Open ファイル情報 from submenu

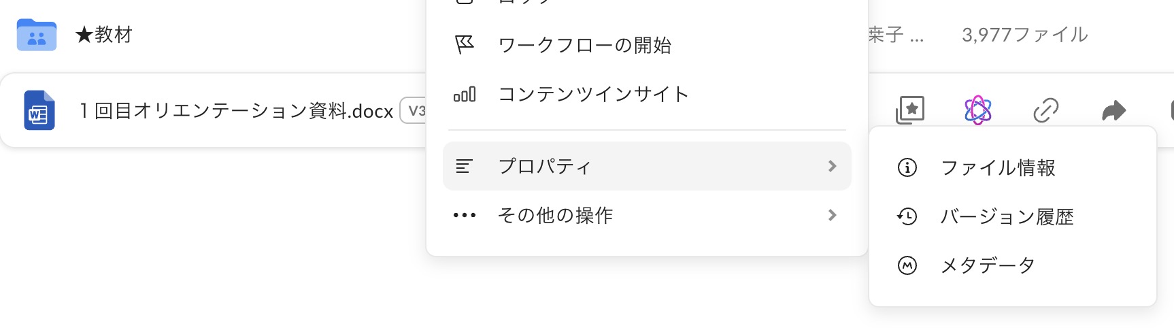pos(997,167)
